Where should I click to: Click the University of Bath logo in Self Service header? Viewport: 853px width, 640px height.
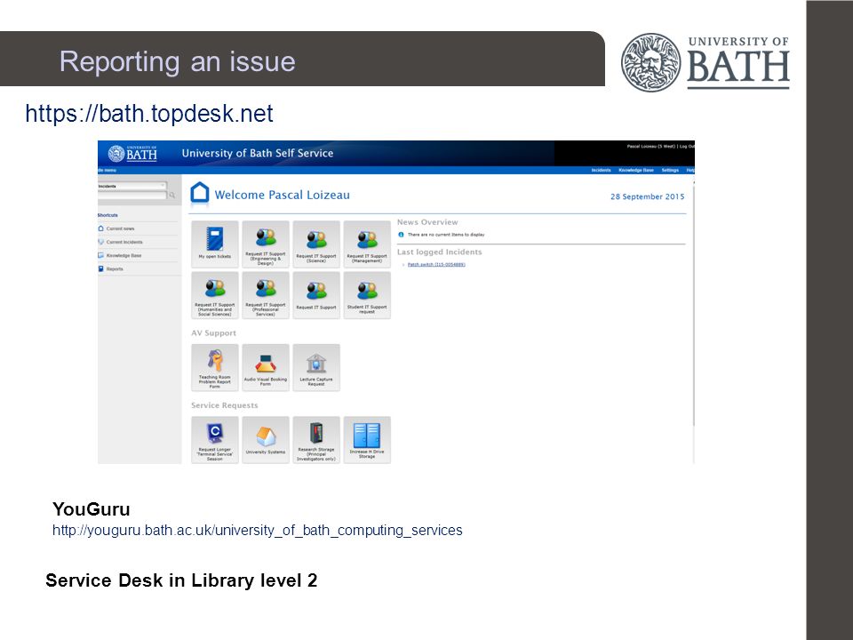[x=132, y=154]
